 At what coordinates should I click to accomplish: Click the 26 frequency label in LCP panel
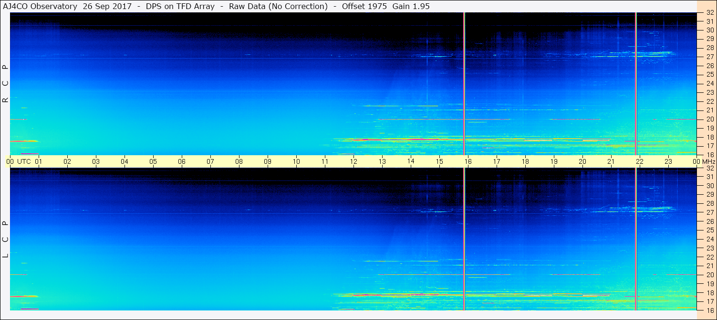709,221
